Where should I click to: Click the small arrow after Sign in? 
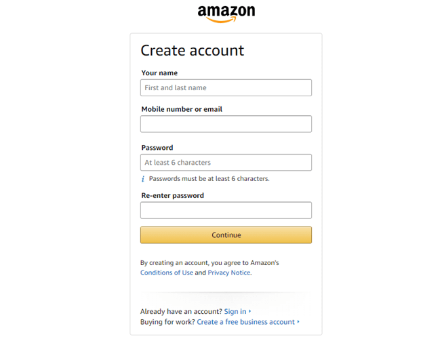[250, 312]
